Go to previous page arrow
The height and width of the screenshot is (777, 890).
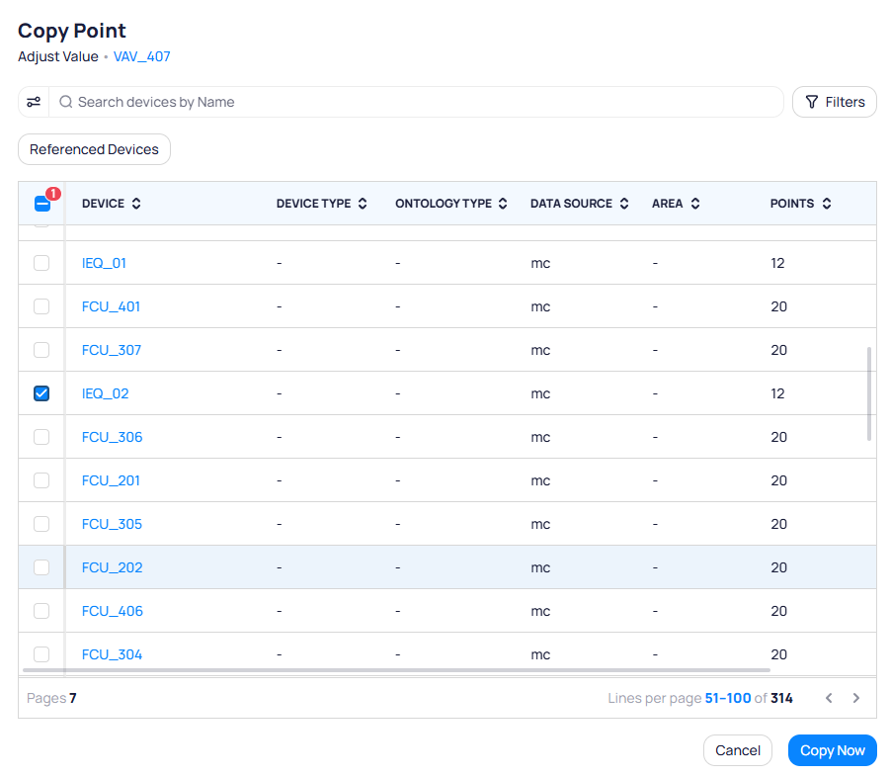tap(829, 698)
